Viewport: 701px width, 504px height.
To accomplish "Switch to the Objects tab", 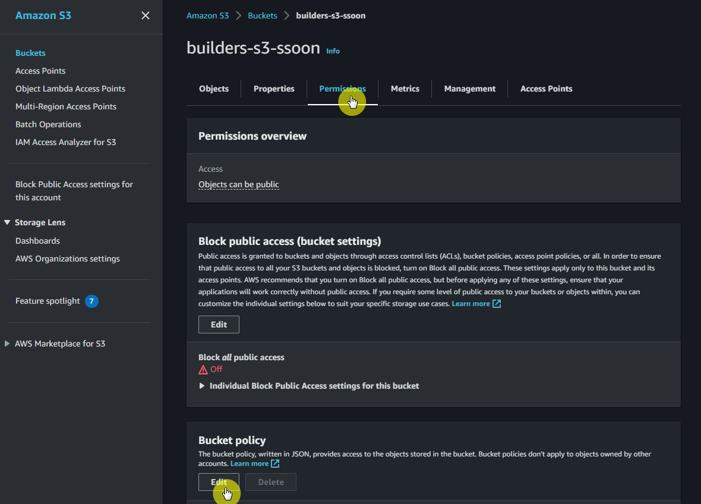I will [214, 89].
